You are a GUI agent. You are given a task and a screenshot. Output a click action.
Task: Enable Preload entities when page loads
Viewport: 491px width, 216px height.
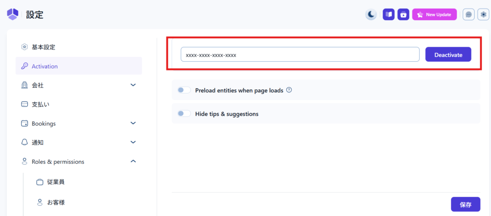[x=184, y=90]
